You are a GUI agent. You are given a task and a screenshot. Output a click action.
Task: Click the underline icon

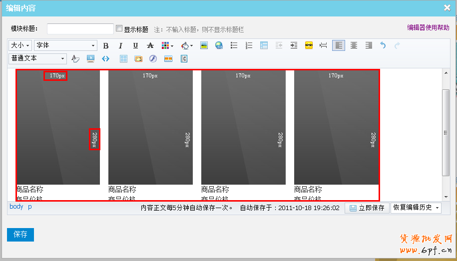click(x=135, y=45)
